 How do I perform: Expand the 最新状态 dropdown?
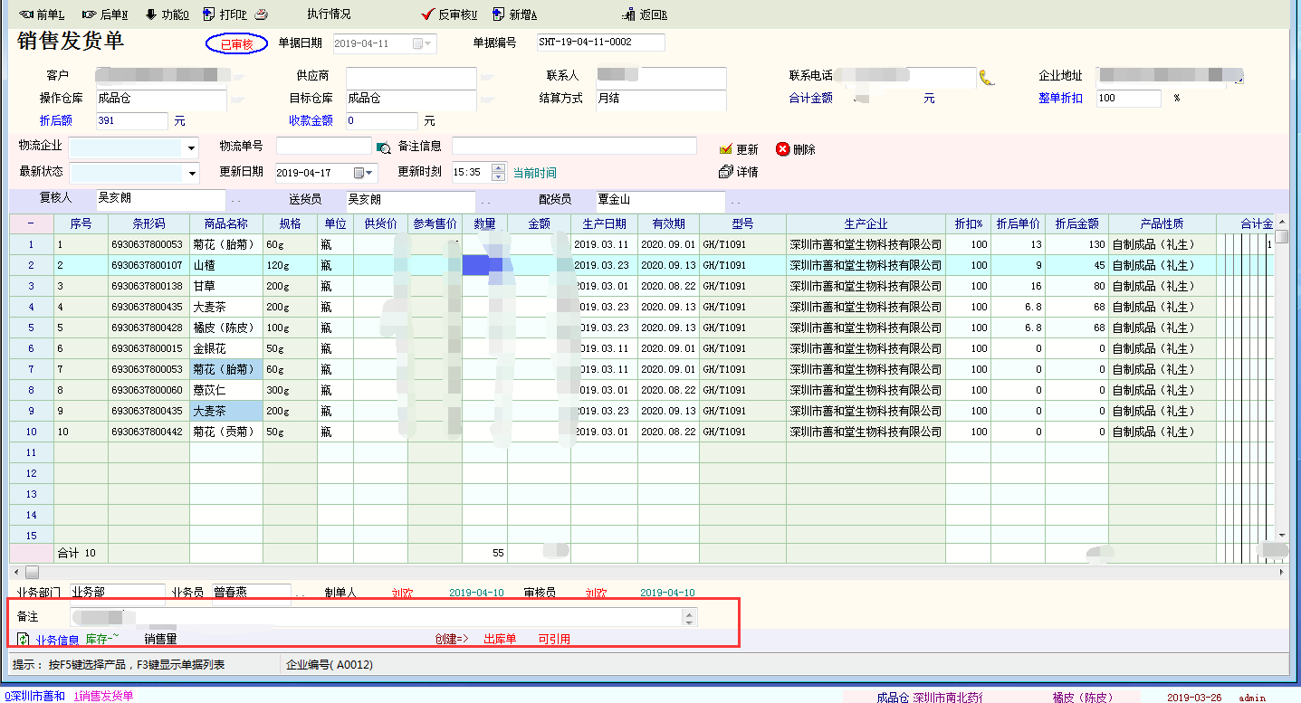(191, 173)
